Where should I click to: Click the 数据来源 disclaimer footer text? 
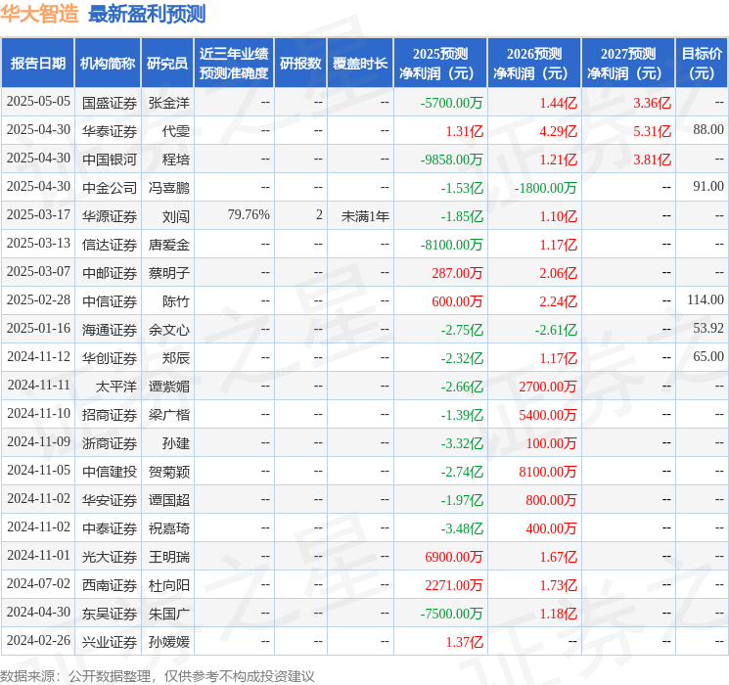158,676
